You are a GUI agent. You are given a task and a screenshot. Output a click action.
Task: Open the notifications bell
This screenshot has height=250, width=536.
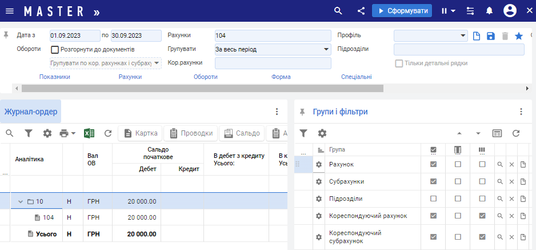pyautogui.click(x=489, y=11)
